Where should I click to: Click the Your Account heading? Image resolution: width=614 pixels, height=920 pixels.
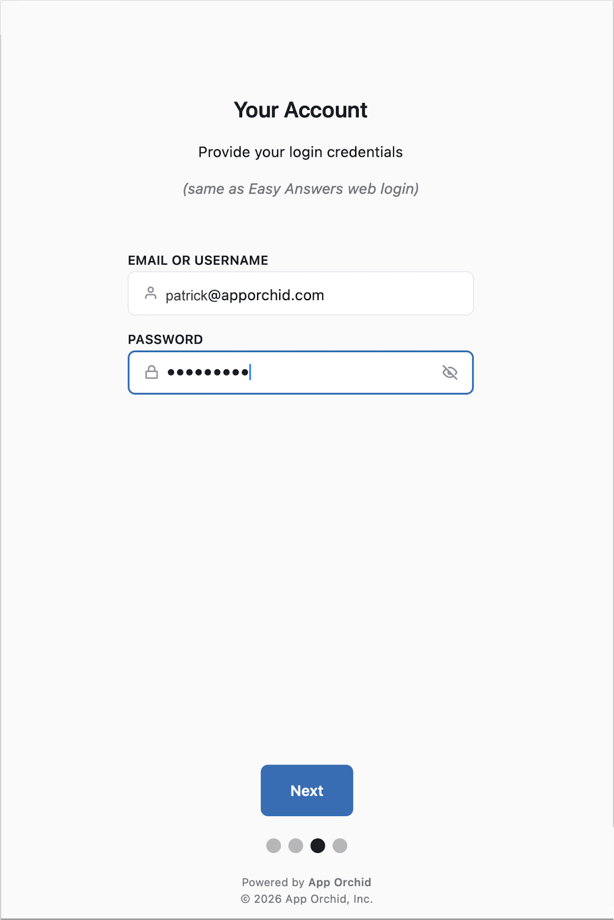pyautogui.click(x=301, y=110)
